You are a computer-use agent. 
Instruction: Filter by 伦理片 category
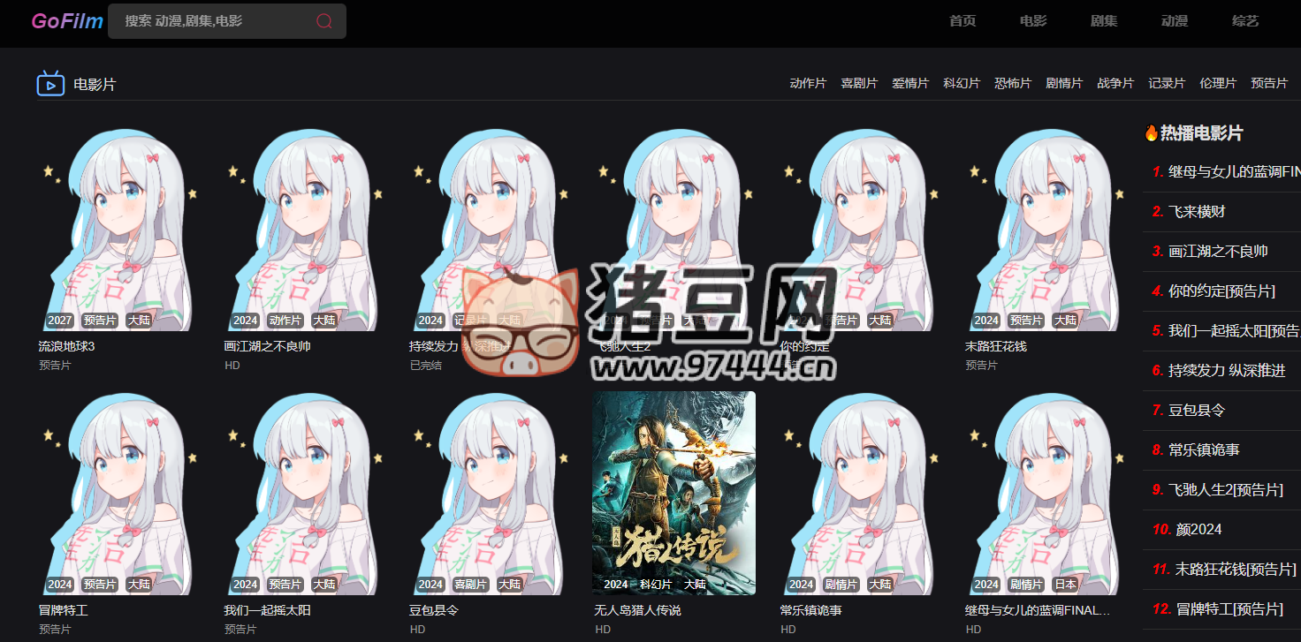coord(1218,83)
